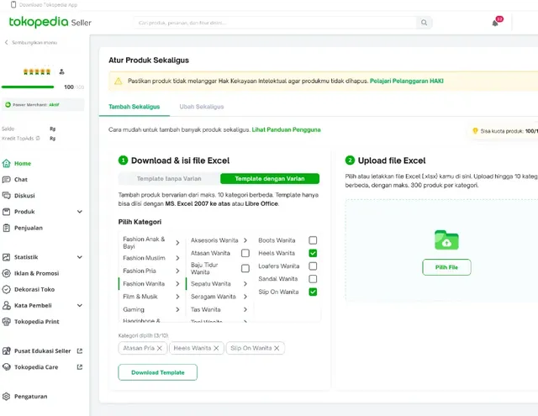Expand Aksesoris Wanita subcategory arrow
This screenshot has height=416, width=538.
[245, 240]
